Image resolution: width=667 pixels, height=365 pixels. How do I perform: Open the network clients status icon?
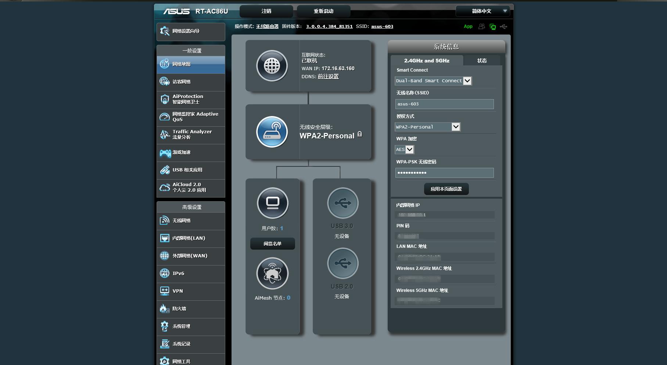(x=492, y=27)
